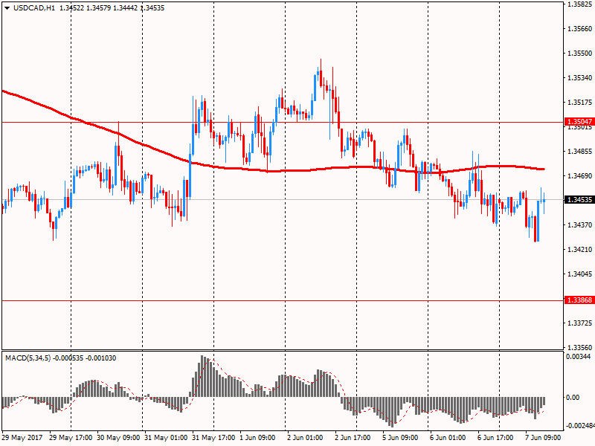This screenshot has height=446, width=595.
Task: Select the 2 Jun 17:00 time label
Action: tap(353, 438)
